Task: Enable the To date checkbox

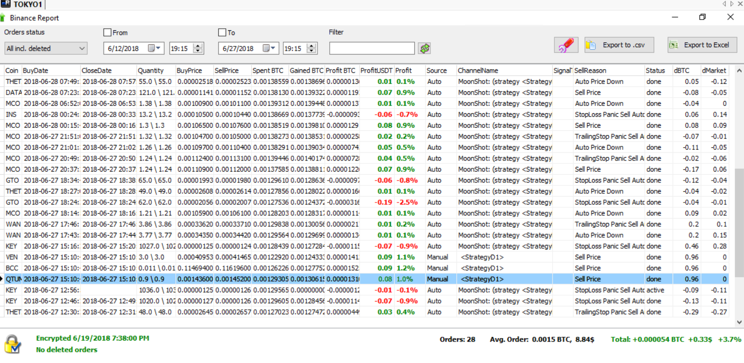Action: (x=222, y=33)
